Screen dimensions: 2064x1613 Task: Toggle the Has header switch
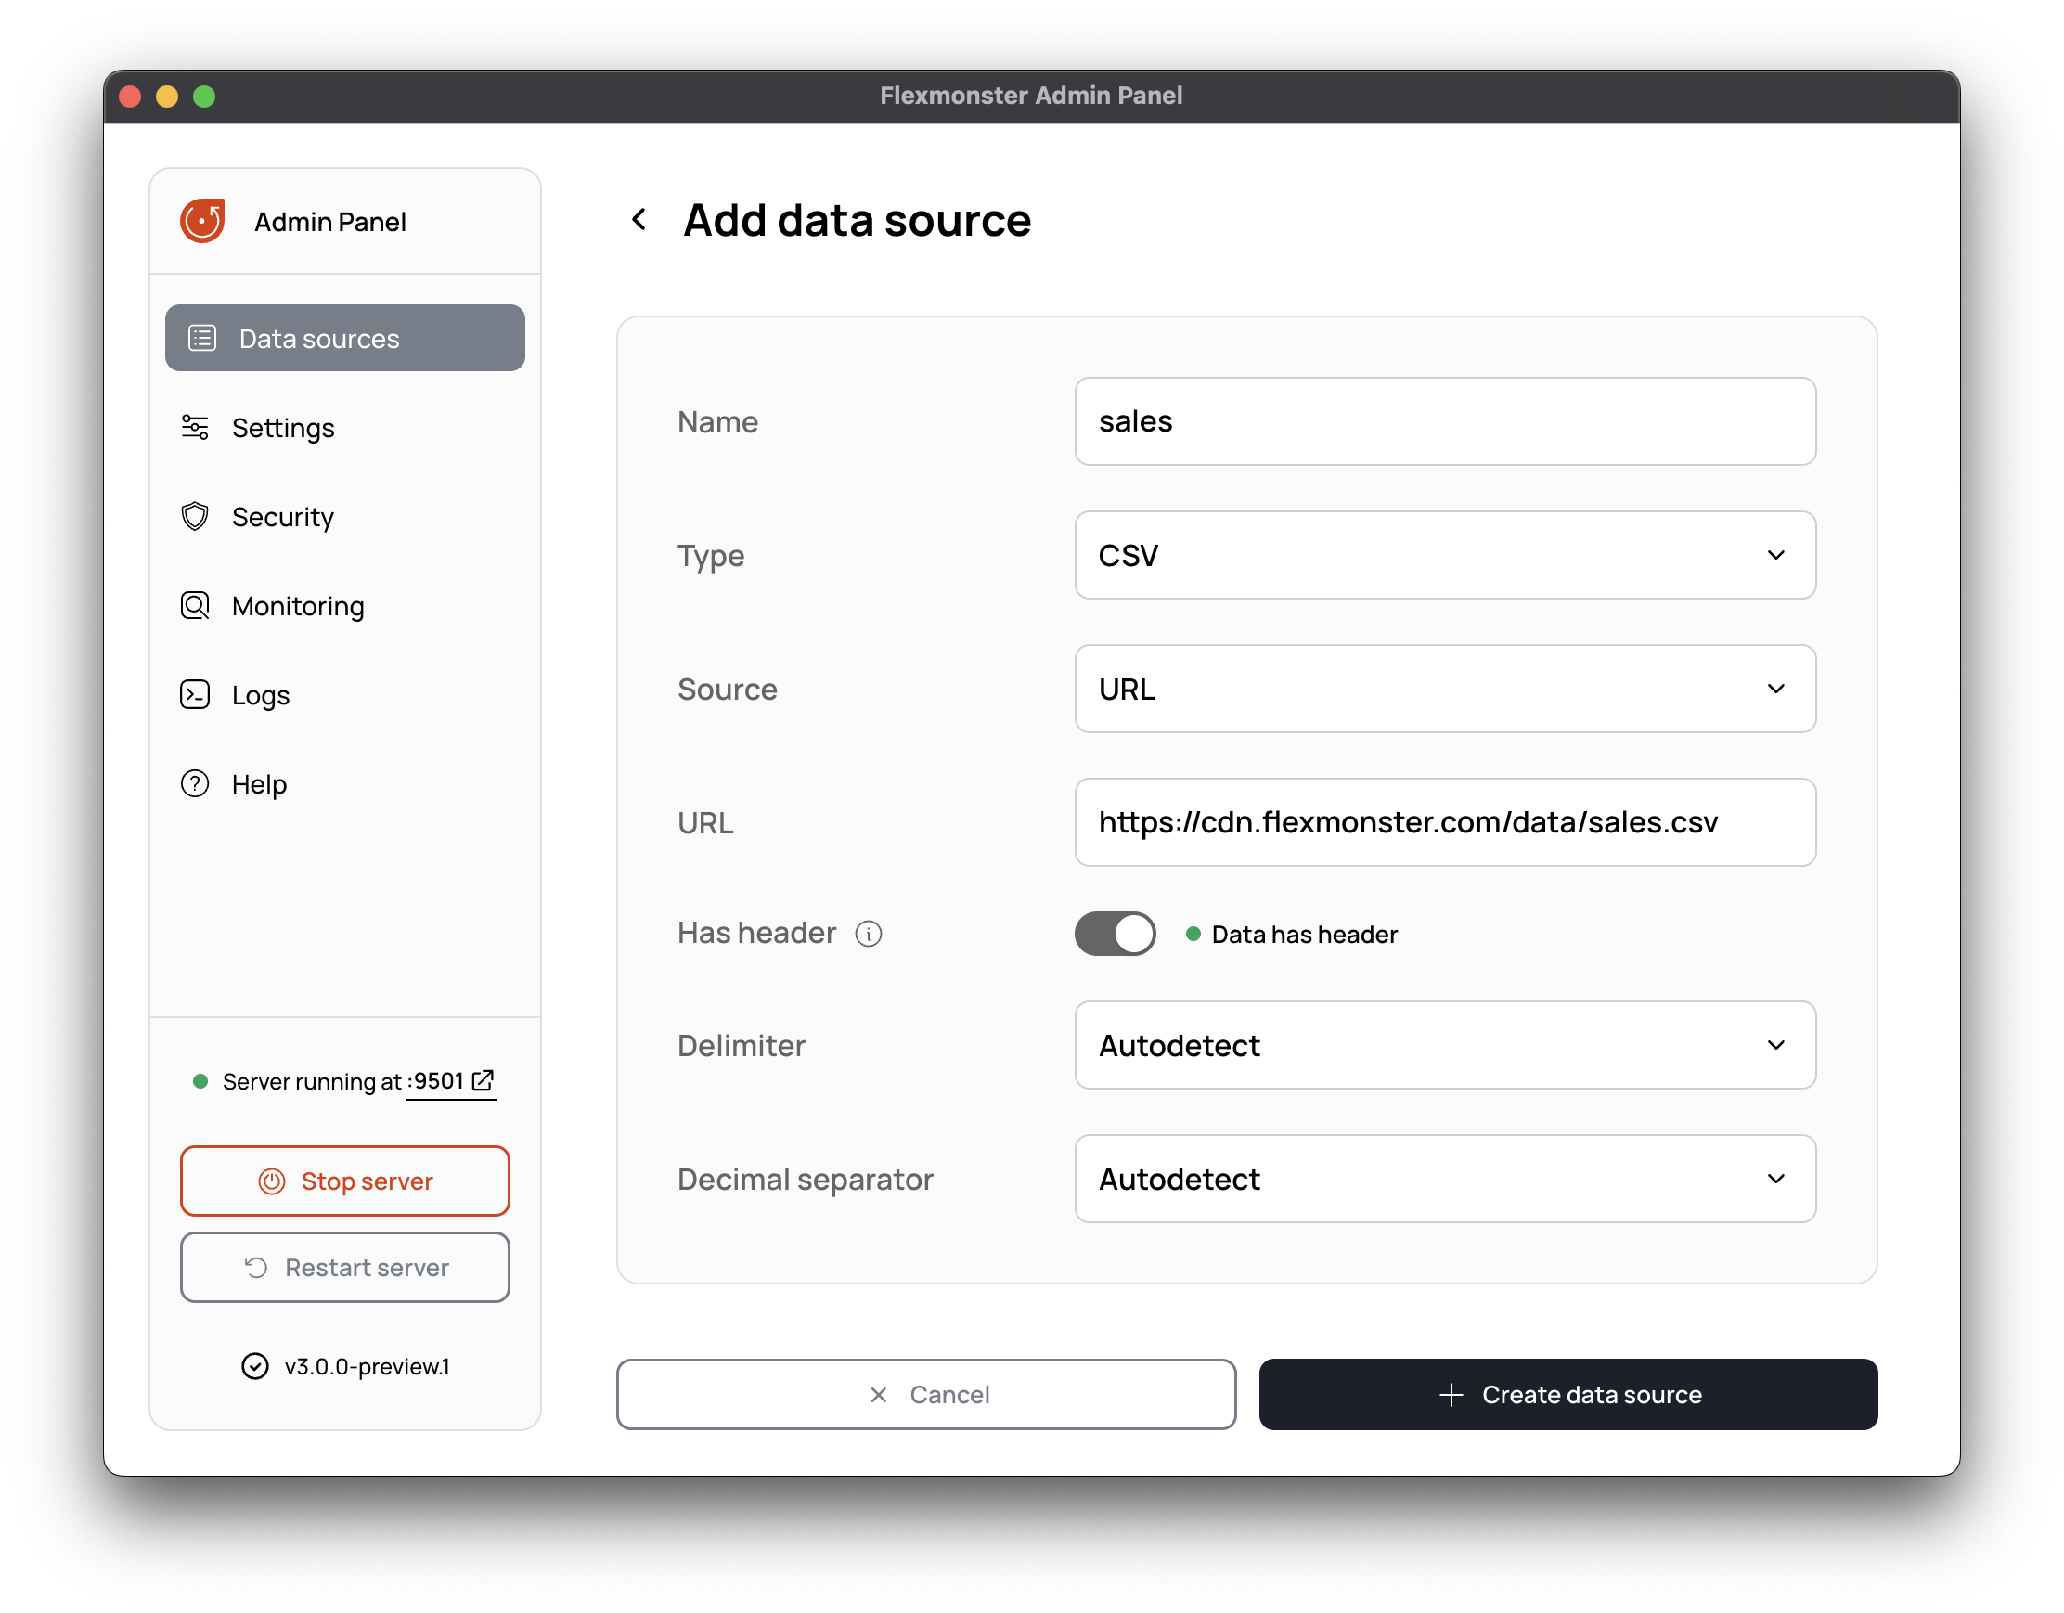click(x=1116, y=934)
